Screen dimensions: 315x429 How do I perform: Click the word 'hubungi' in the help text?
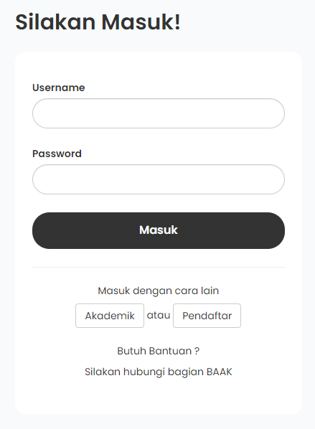pos(144,372)
